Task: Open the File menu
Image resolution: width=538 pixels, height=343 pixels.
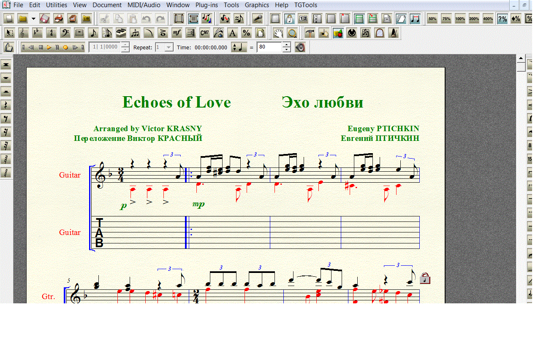Action: click(18, 5)
